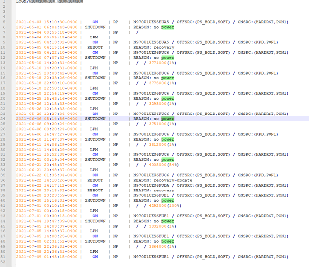
Task: Click LPM on the 2021-06-21 20:48:37 row
Action: (x=94, y=170)
